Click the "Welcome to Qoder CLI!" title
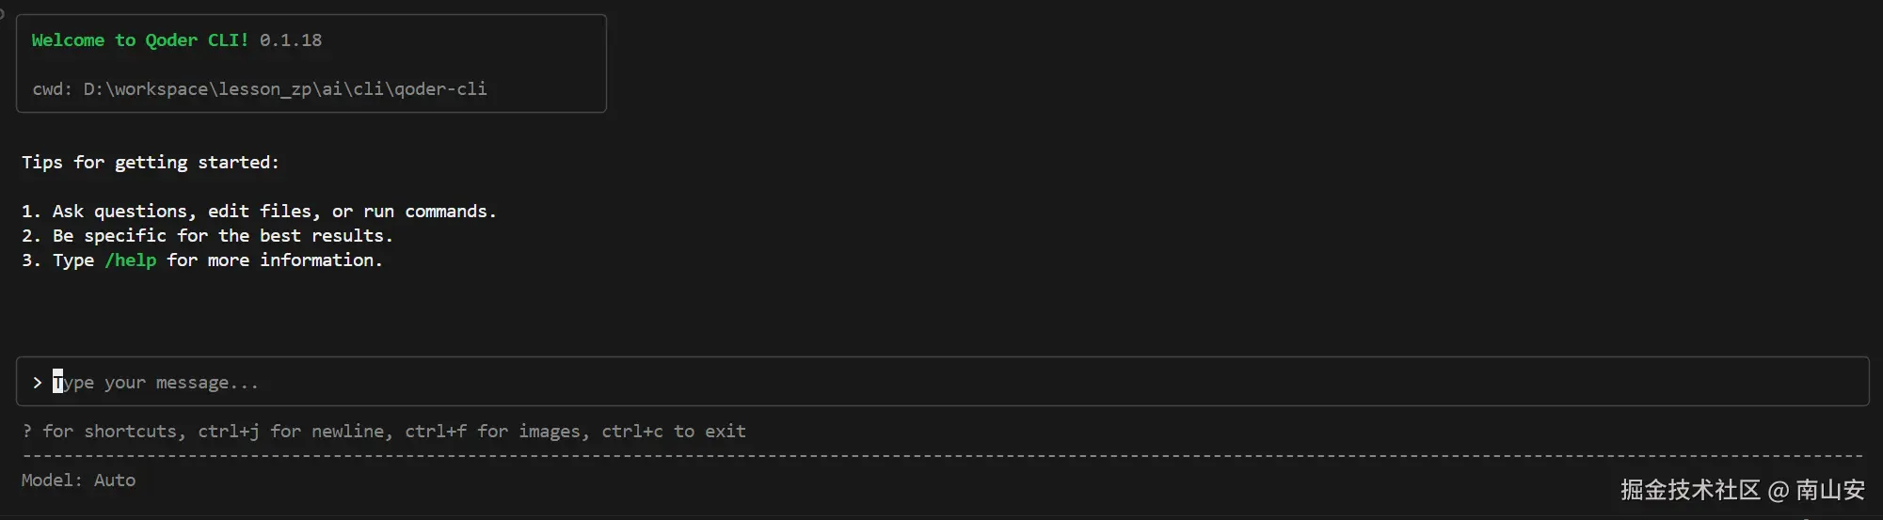Viewport: 1883px width, 520px height. [x=139, y=40]
